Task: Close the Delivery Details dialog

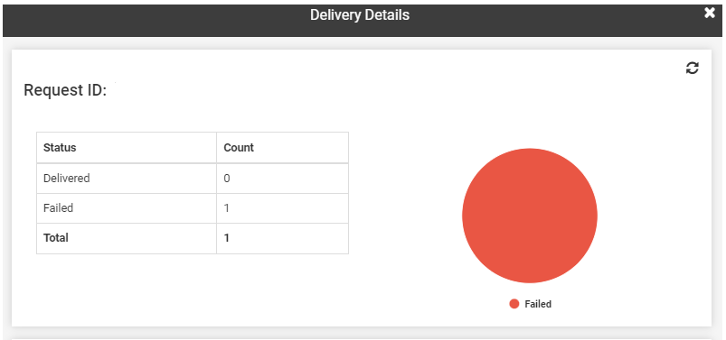Action: [x=710, y=13]
